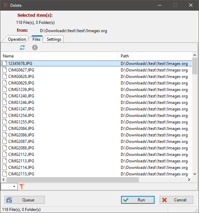The height and width of the screenshot is (213, 199).
Task: Open the filter dropdown at bottom left
Action: [x=9, y=187]
